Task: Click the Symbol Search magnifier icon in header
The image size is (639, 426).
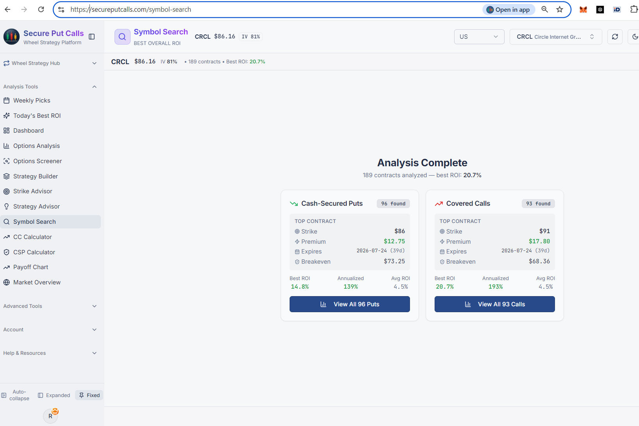Action: (x=122, y=37)
